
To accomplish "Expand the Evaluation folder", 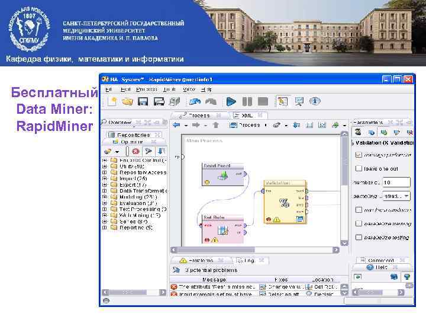I will (x=105, y=203).
